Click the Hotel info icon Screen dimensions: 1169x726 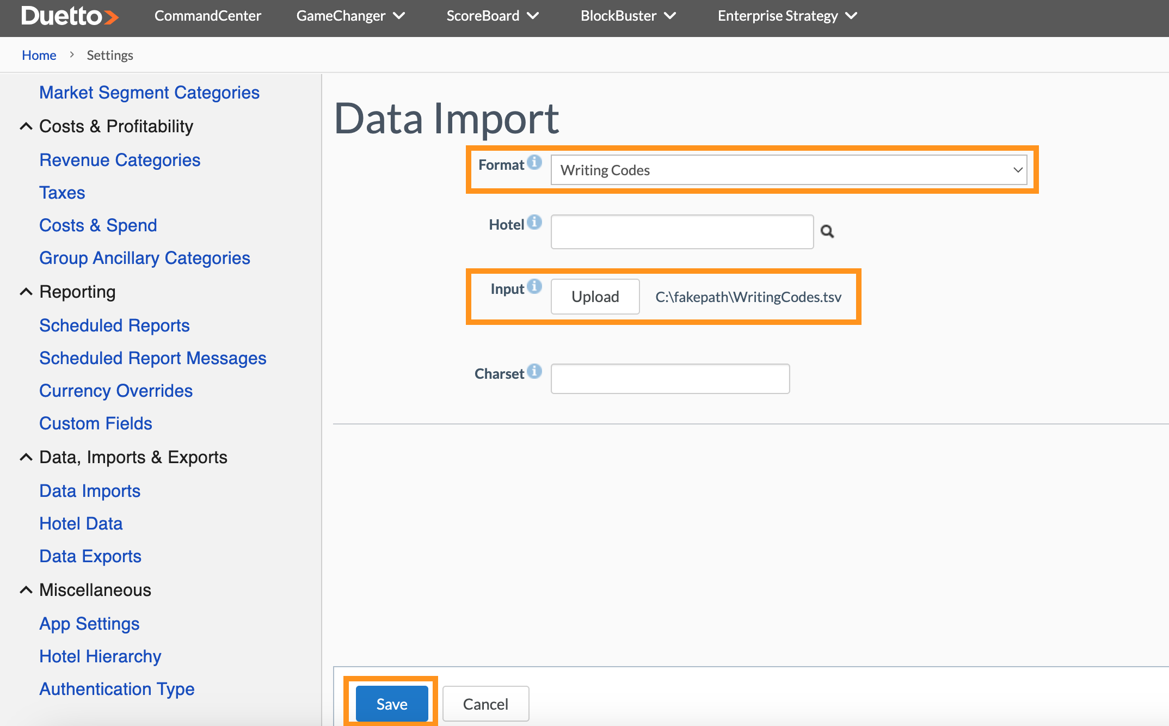click(536, 221)
